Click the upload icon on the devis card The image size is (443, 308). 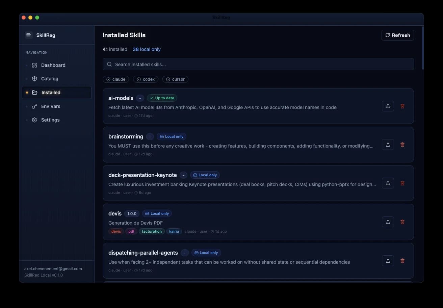pyautogui.click(x=388, y=222)
